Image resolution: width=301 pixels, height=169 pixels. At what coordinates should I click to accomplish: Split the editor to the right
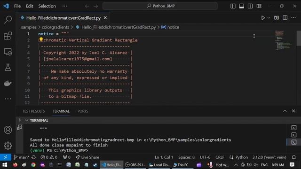point(285,18)
